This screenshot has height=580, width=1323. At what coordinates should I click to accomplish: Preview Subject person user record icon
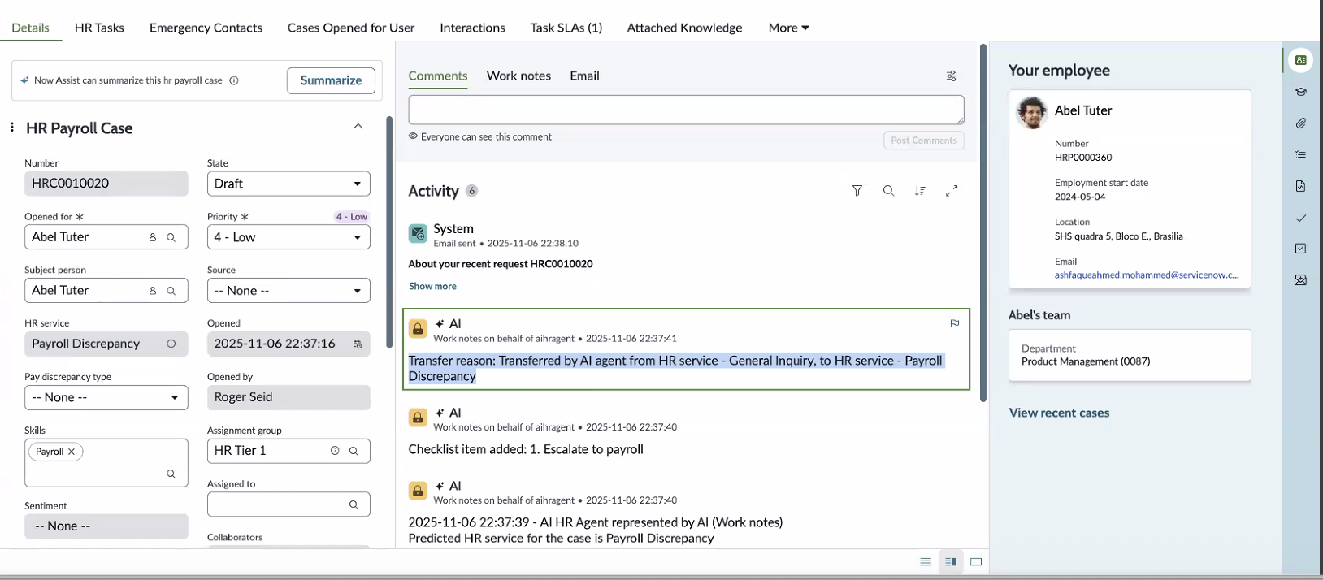click(x=153, y=291)
